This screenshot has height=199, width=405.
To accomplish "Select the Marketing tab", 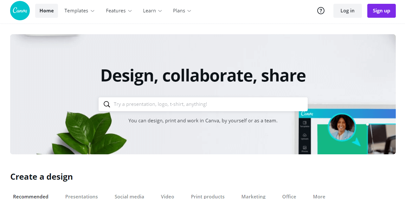I will 253,196.
